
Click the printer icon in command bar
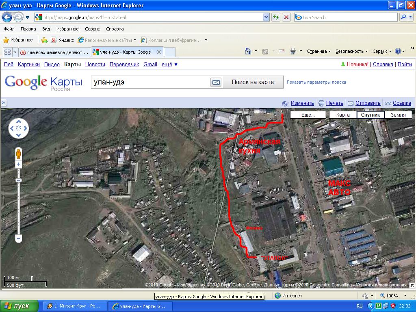[292, 51]
